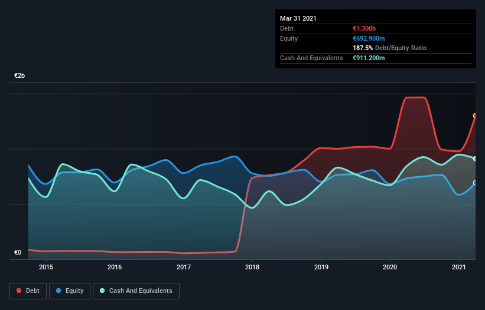
Task: Click the 2019 x-axis label
Action: [321, 267]
